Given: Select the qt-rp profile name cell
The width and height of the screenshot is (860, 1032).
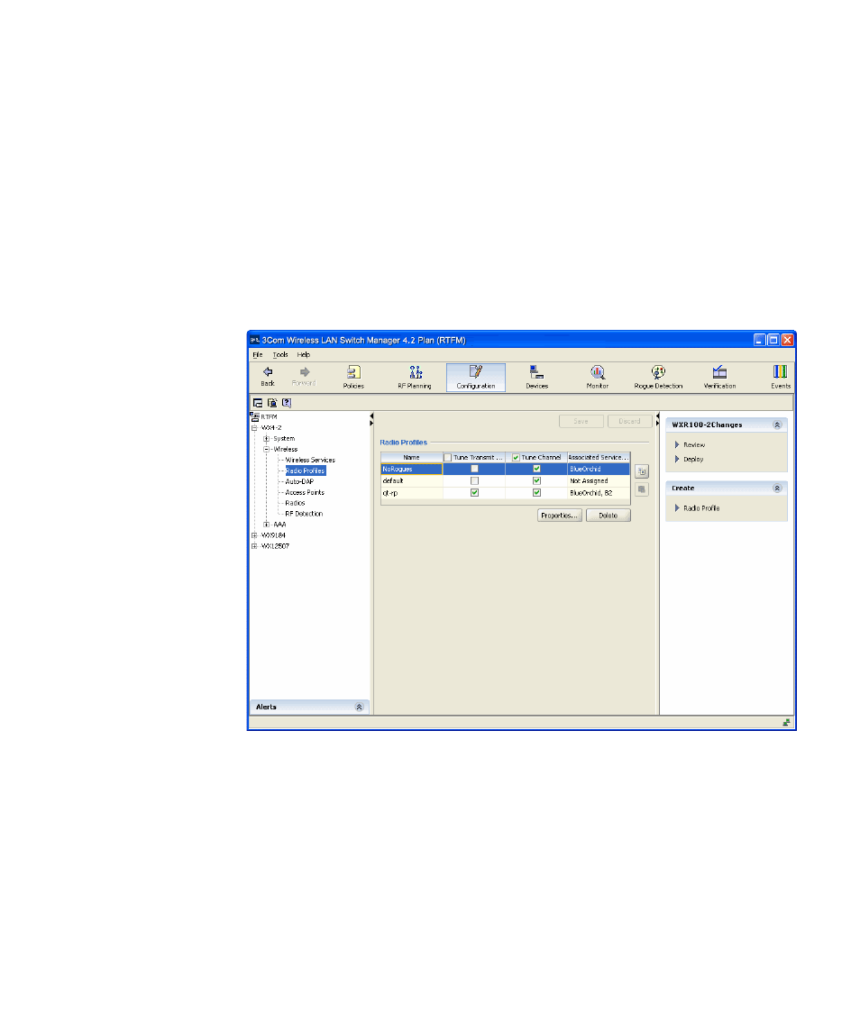Looking at the screenshot, I should coord(412,492).
